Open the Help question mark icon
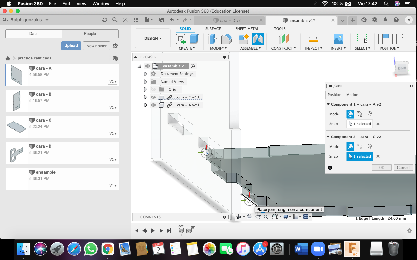The image size is (417, 260). pos(396,20)
